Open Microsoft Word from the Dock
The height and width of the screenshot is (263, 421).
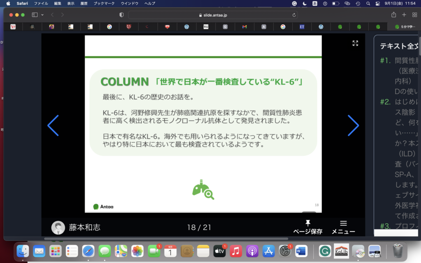click(301, 250)
